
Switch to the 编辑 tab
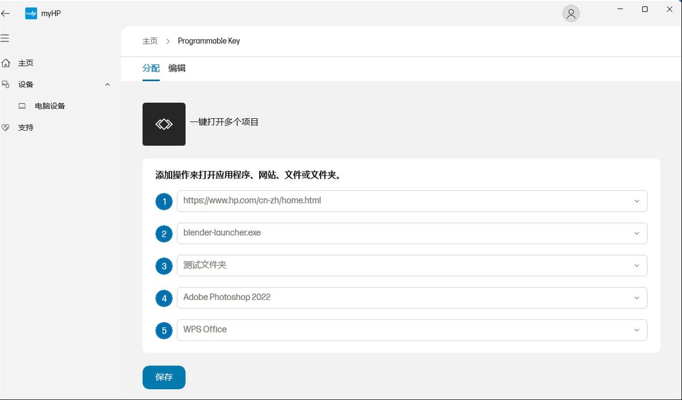(x=177, y=68)
